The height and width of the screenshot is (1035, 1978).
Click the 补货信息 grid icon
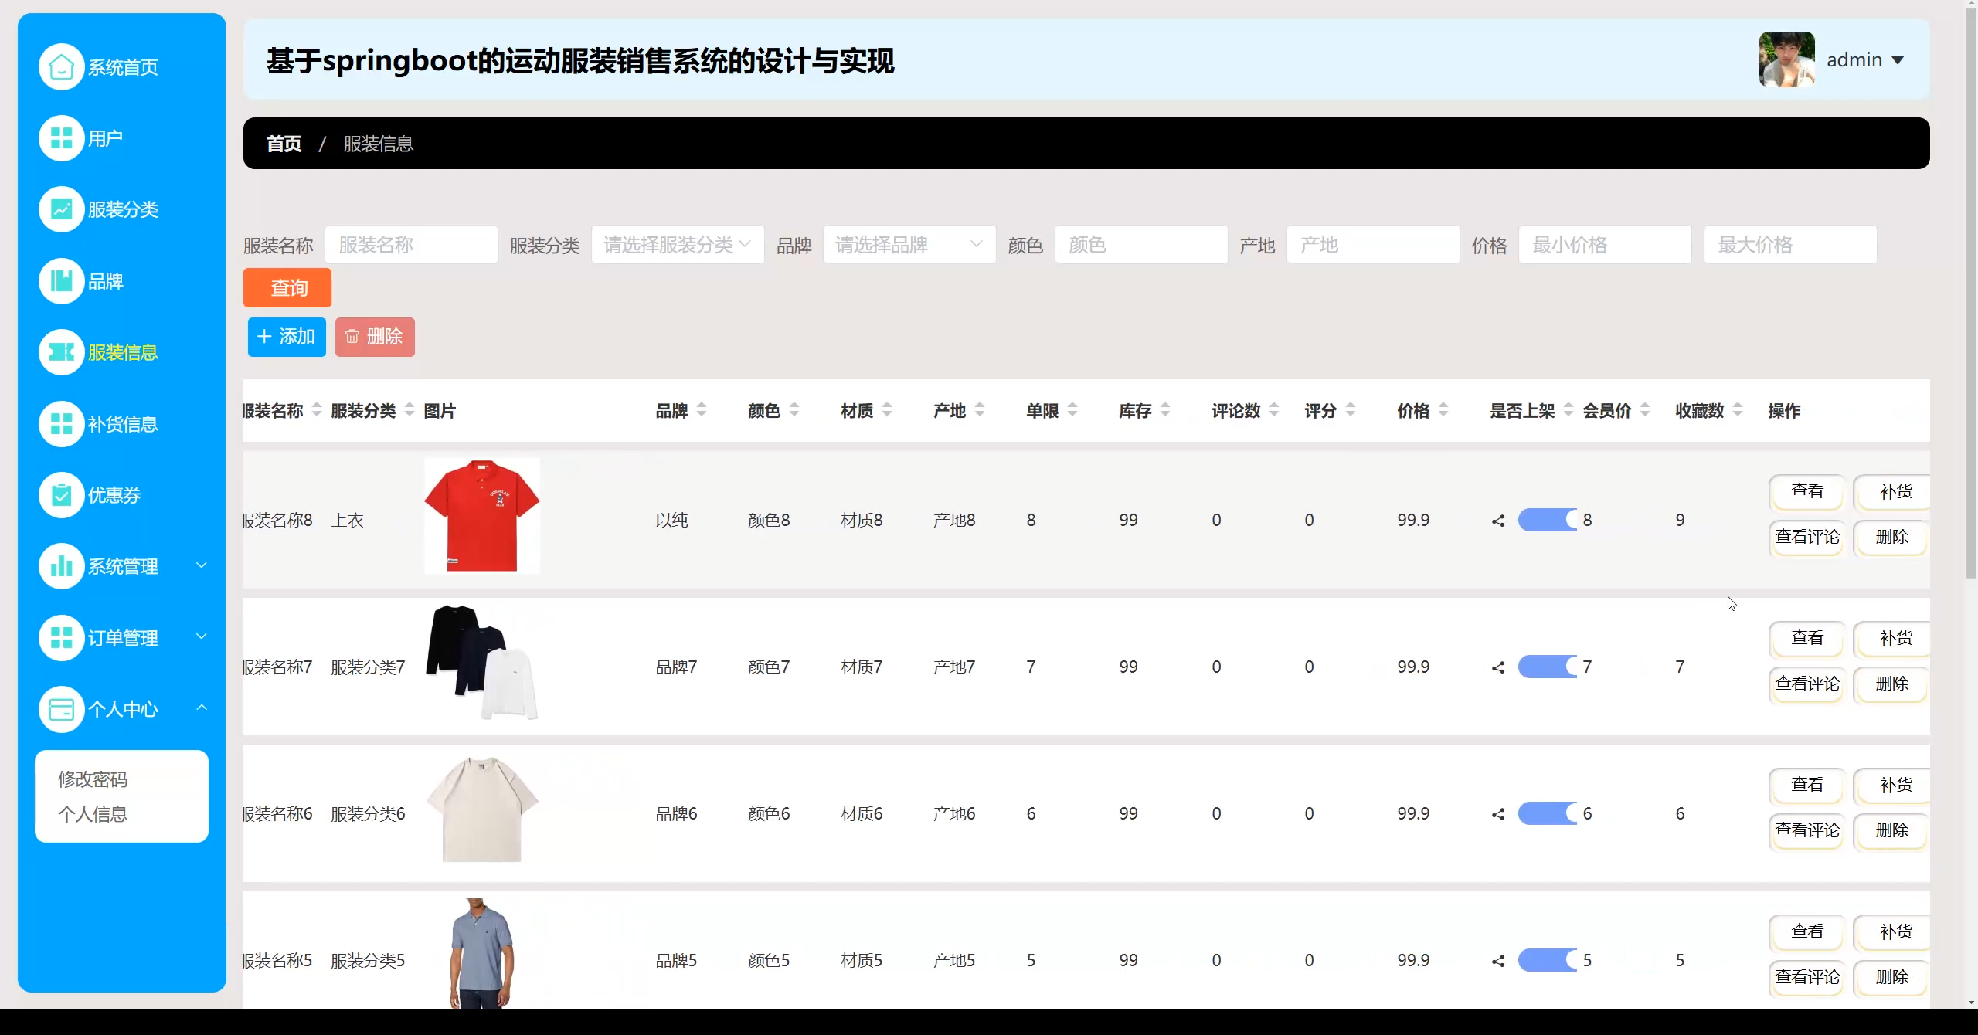[61, 424]
